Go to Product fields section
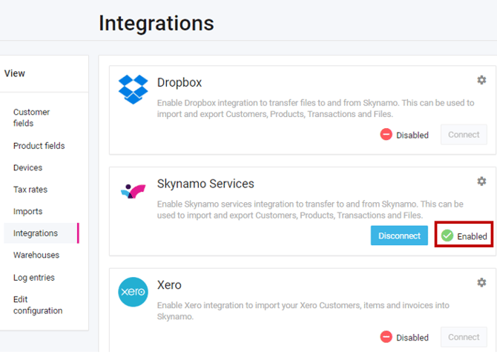 39,146
